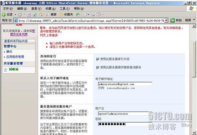The height and width of the screenshot is (135, 197).
Task: Click the 请至少为查询和索引选择一个选项 error text
Action: point(73,47)
